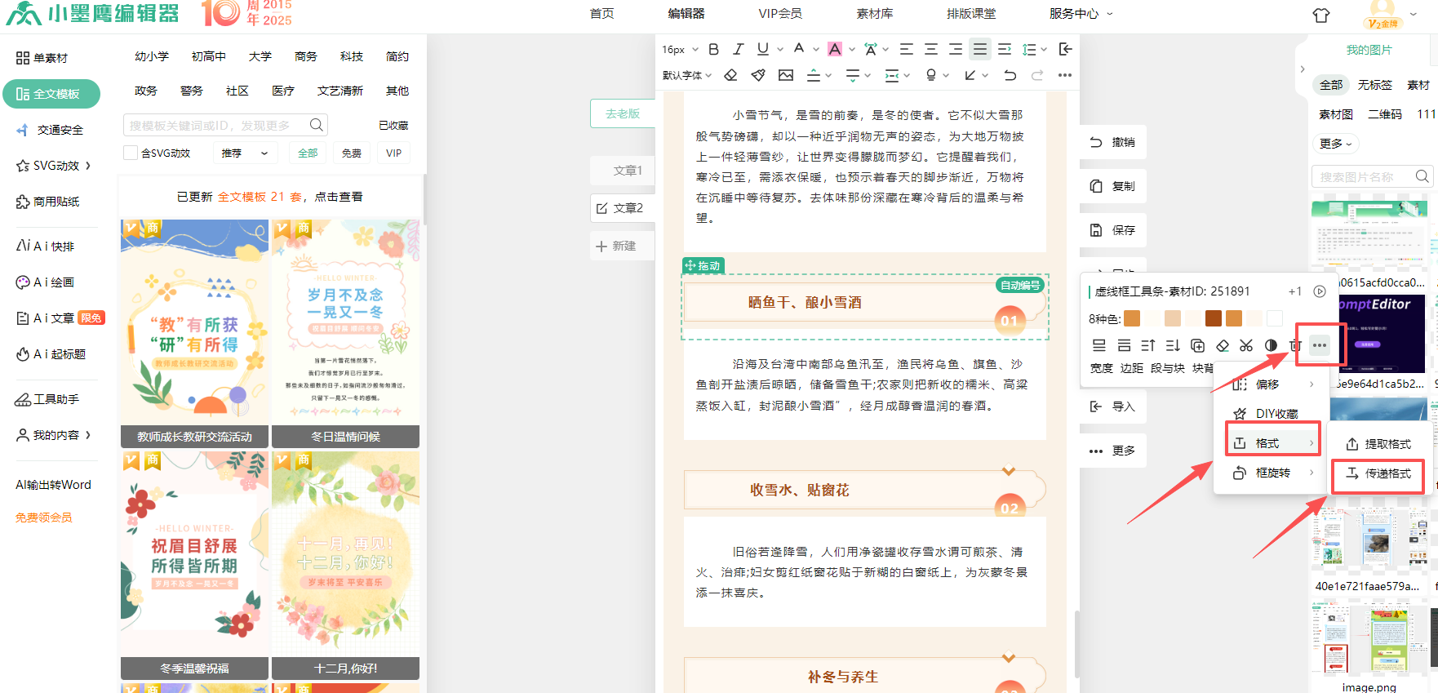Open the toolbar's three-dot overflow menu
Screen dimensions: 1438x693
pyautogui.click(x=1065, y=75)
